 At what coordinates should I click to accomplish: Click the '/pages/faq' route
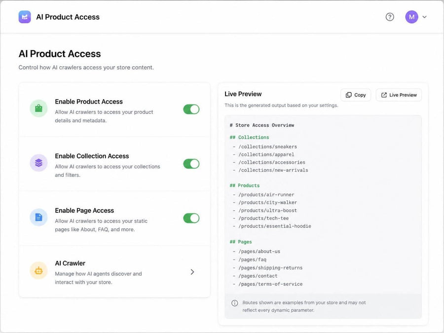pyautogui.click(x=252, y=259)
